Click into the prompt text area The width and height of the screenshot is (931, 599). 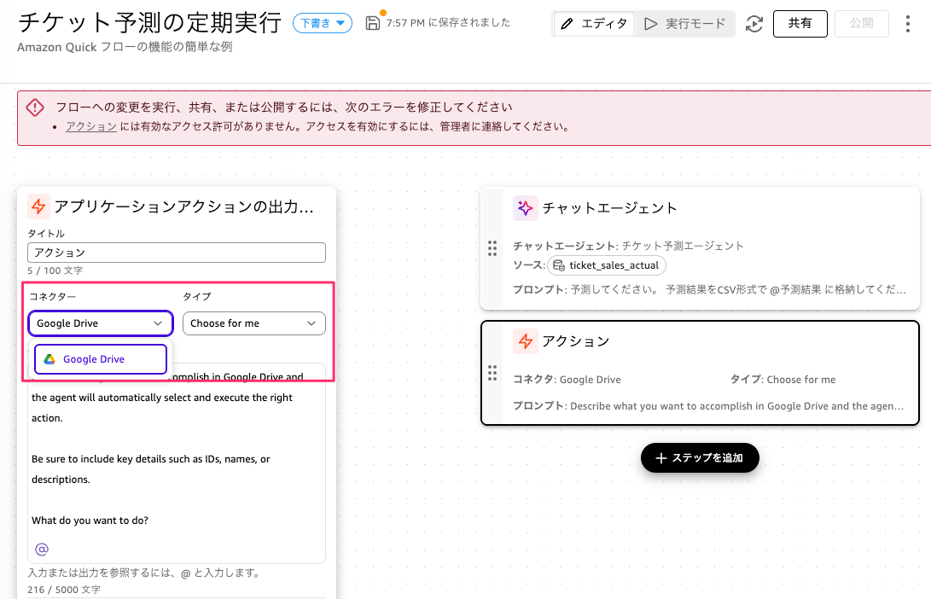177,463
